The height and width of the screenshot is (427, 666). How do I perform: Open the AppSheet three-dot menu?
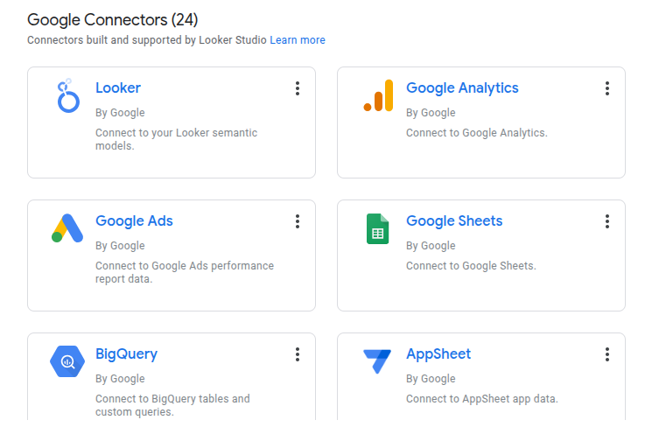point(607,354)
